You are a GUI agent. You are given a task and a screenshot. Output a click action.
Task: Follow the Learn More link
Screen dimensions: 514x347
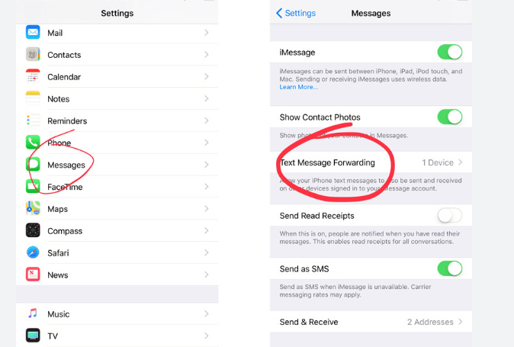[x=299, y=88]
